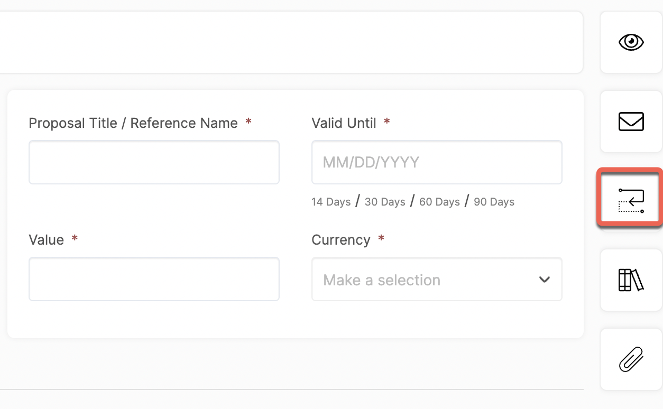Set validity to 14 Days

tap(331, 202)
